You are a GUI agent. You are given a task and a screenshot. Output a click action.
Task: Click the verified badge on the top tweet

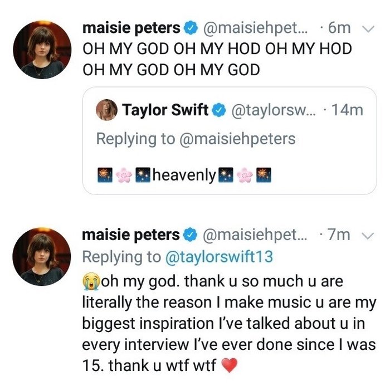(190, 28)
